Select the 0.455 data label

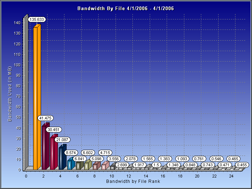click(x=242, y=165)
